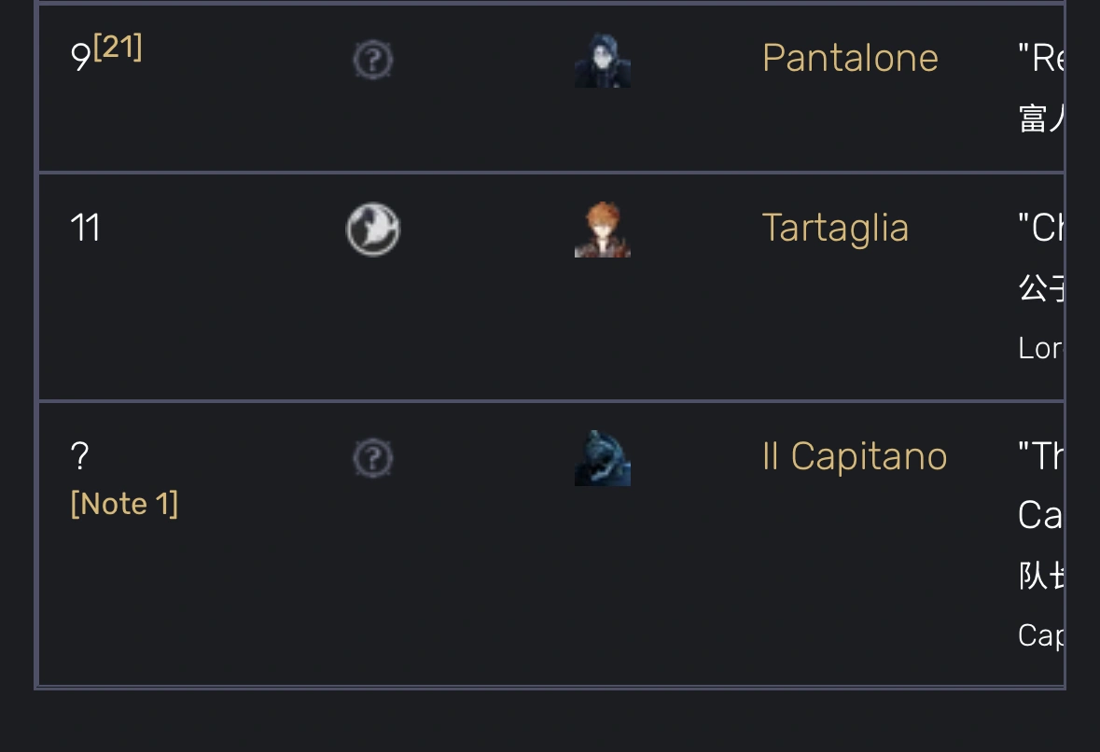Click the question mark rank for Il Capitano
Image resolution: width=1100 pixels, height=752 pixels.
click(80, 456)
